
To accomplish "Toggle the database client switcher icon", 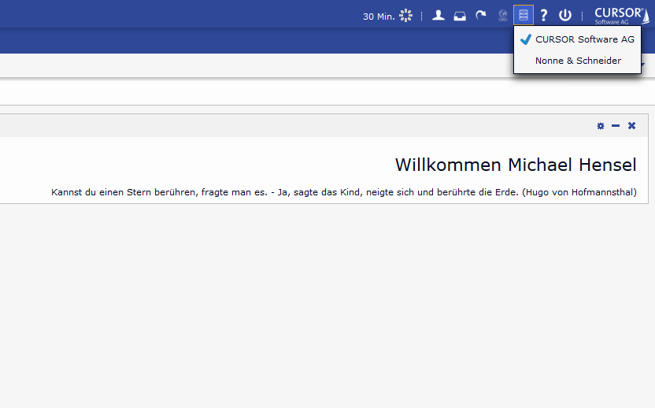I will point(524,15).
